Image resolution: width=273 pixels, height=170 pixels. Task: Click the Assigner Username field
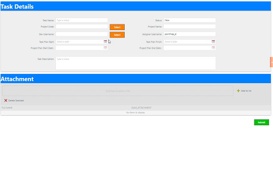(x=190, y=34)
